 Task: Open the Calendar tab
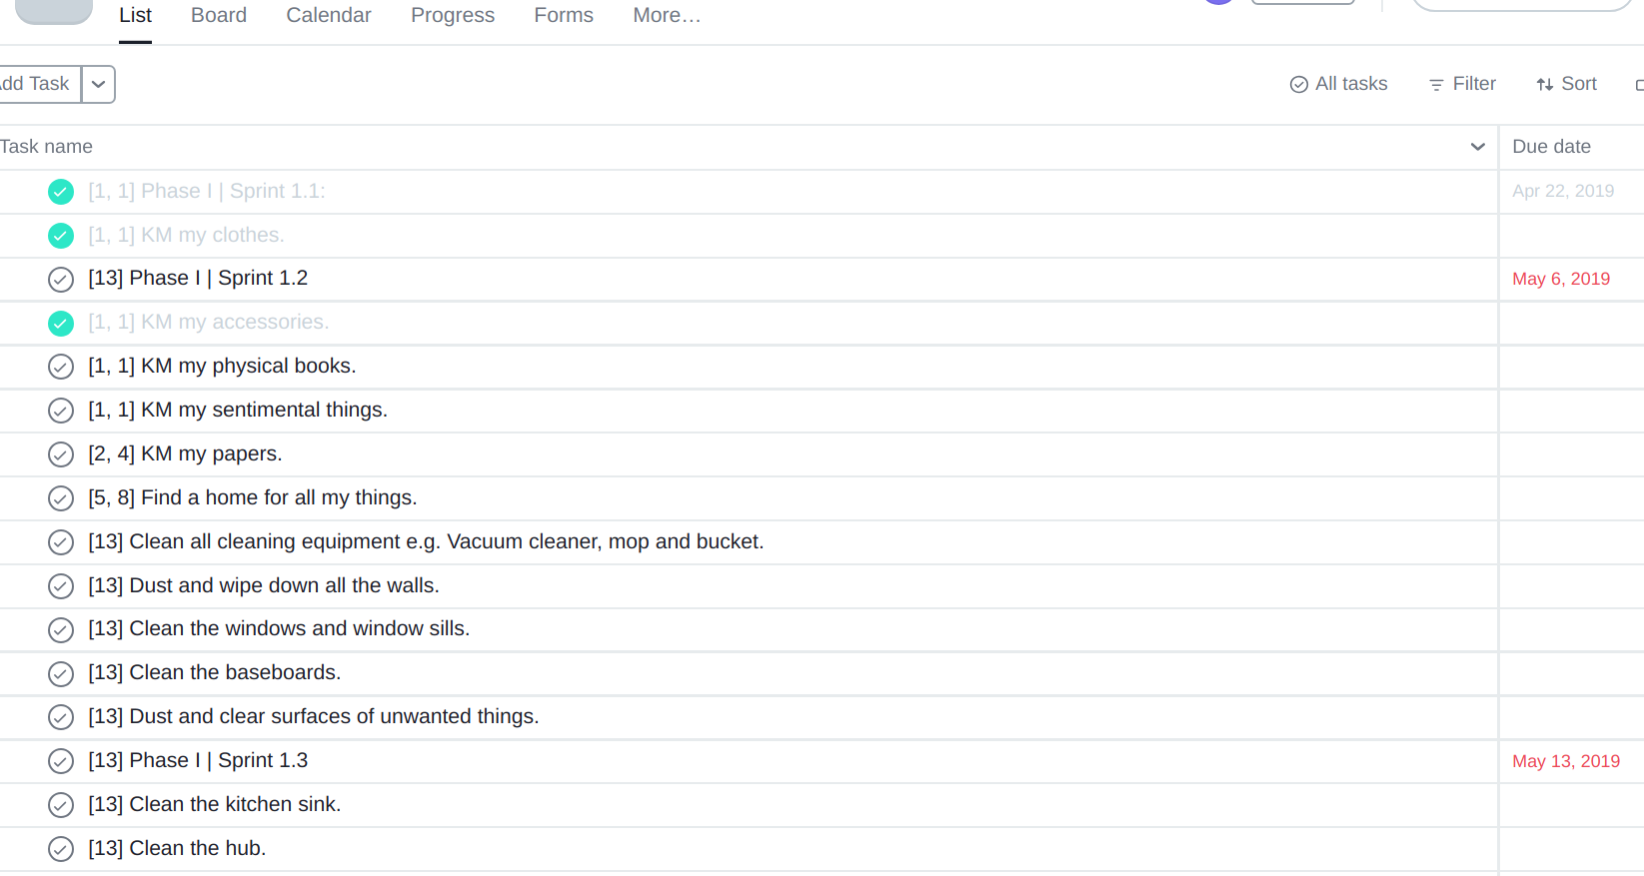328,16
